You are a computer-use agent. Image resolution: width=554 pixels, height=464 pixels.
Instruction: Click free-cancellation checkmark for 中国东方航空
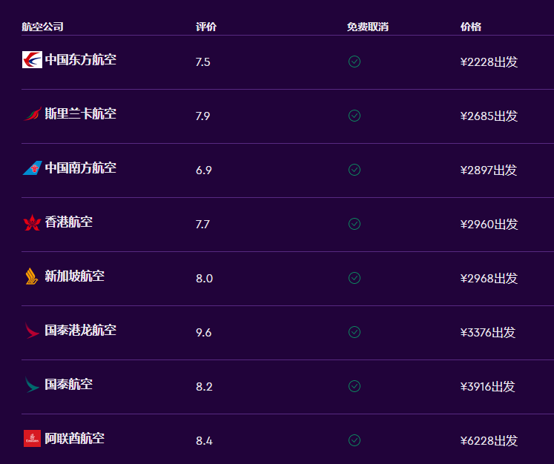[x=355, y=62]
